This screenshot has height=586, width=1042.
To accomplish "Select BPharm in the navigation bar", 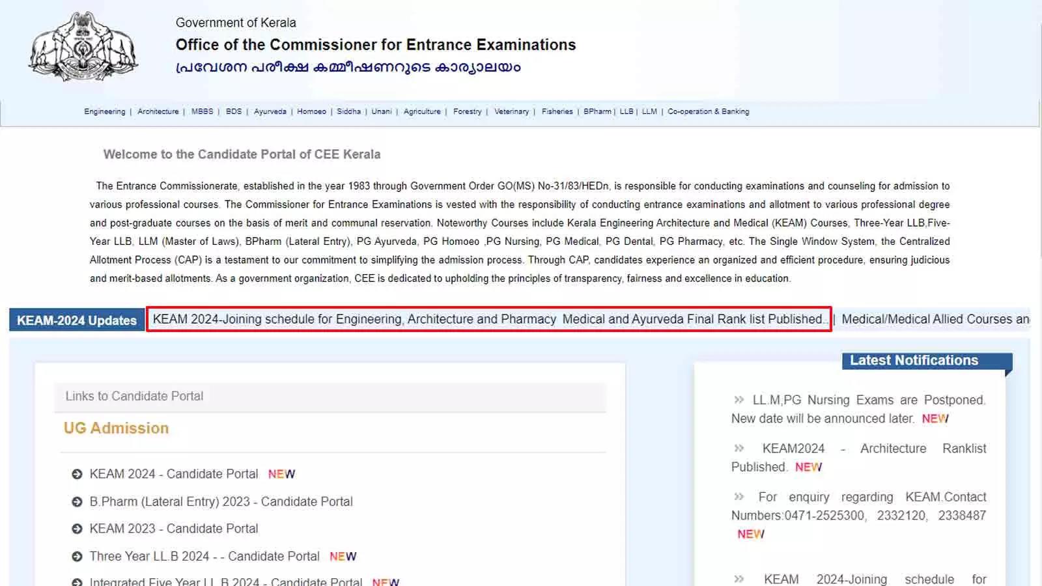I will 597,112.
